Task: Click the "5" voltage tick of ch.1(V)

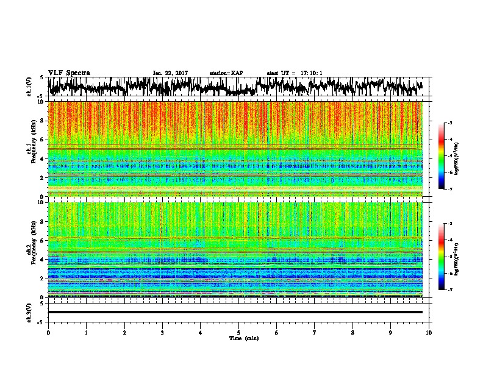Action: coord(42,77)
